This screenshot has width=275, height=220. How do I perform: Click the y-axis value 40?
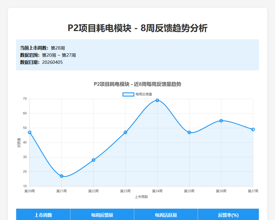[25, 142]
